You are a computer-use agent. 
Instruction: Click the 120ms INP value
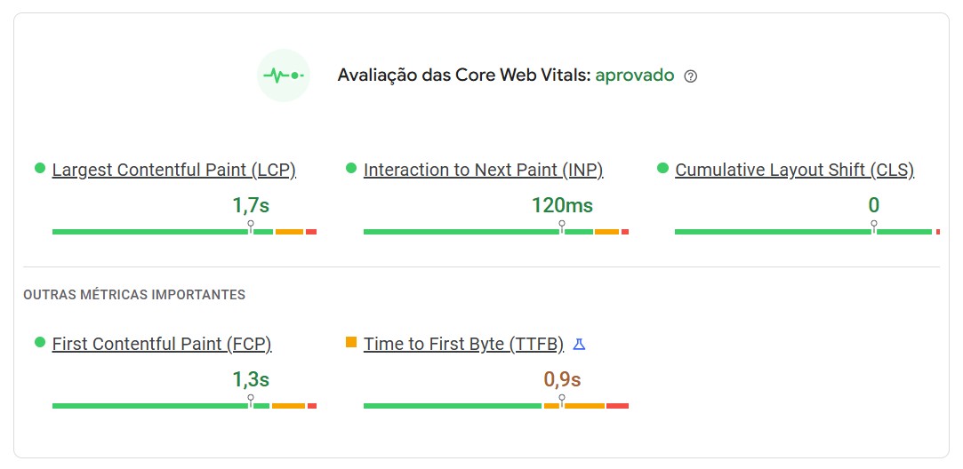point(562,206)
